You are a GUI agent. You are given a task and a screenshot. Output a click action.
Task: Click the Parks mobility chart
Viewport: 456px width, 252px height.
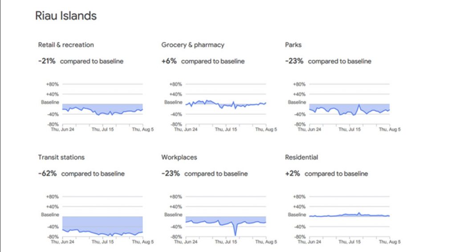click(350, 109)
